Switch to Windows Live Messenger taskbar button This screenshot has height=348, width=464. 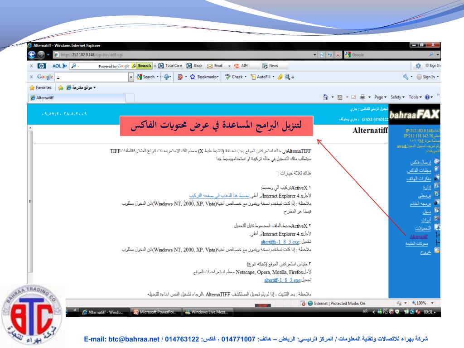tap(206, 312)
